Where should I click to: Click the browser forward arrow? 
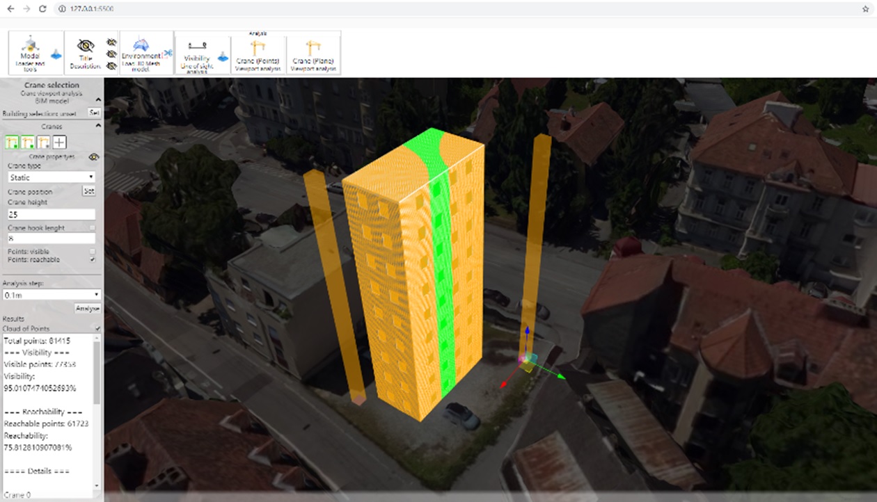pos(26,9)
